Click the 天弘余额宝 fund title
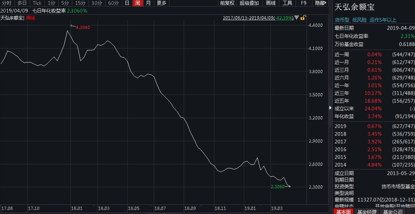Image resolution: width=415 pixels, height=214 pixels. coord(354,7)
